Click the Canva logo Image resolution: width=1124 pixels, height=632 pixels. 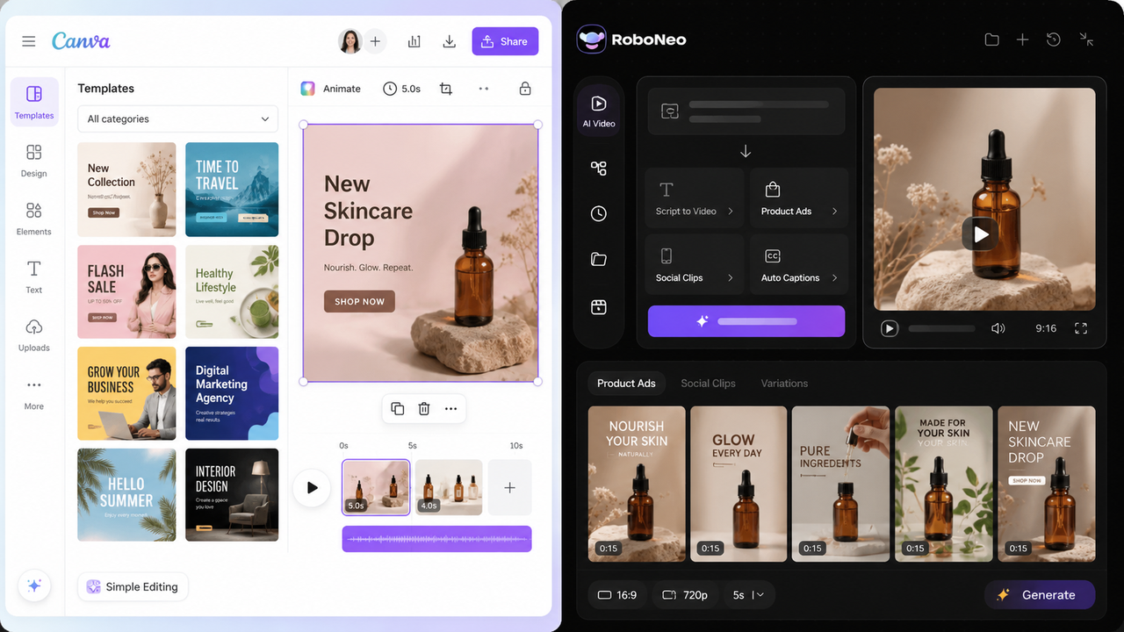pos(81,41)
